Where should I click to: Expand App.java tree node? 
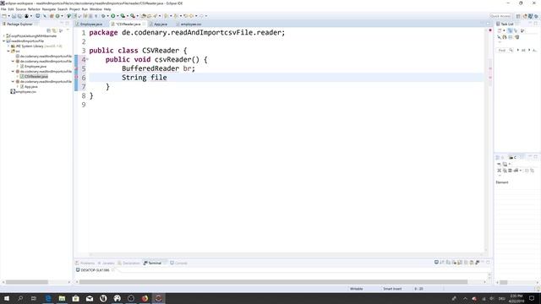(x=17, y=86)
